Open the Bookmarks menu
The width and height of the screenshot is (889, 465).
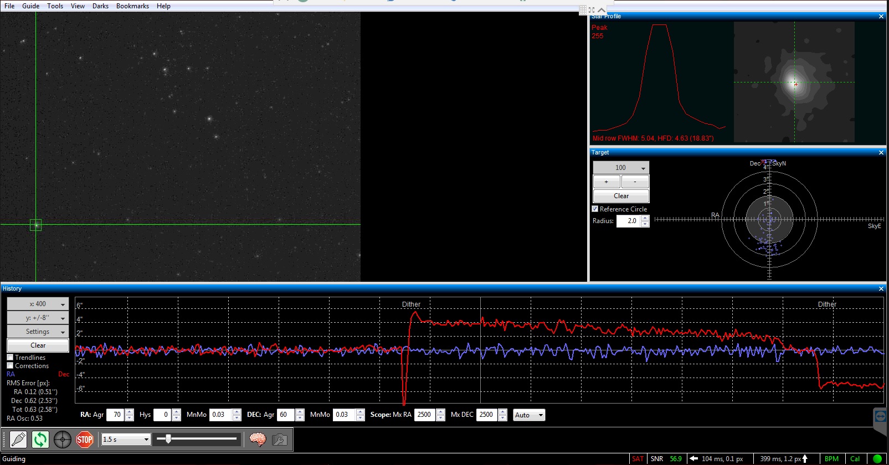132,6
